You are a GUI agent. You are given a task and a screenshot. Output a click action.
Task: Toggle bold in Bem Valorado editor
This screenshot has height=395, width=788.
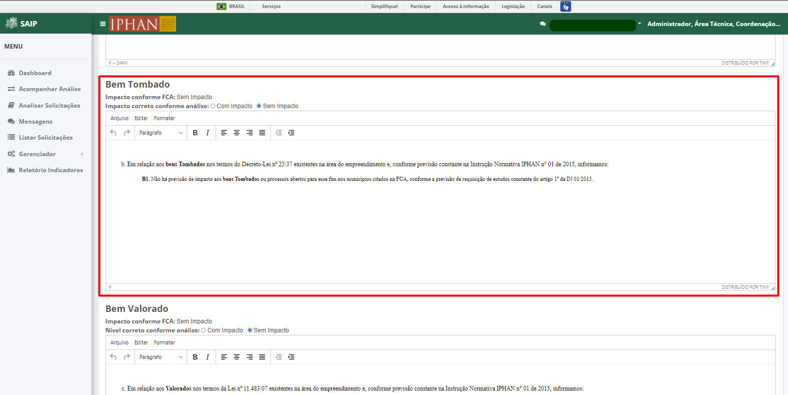(x=195, y=357)
